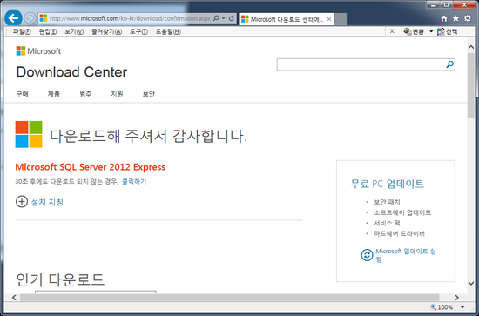Open the 파일(F) menu
479x316 pixels.
pyautogui.click(x=22, y=31)
